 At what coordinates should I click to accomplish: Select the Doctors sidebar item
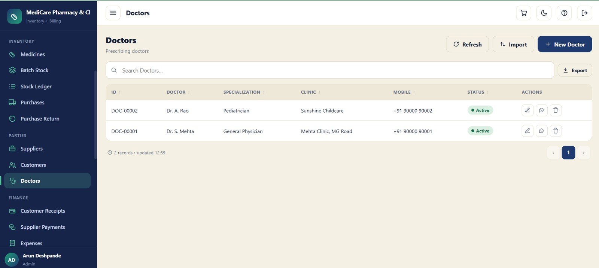tap(47, 181)
